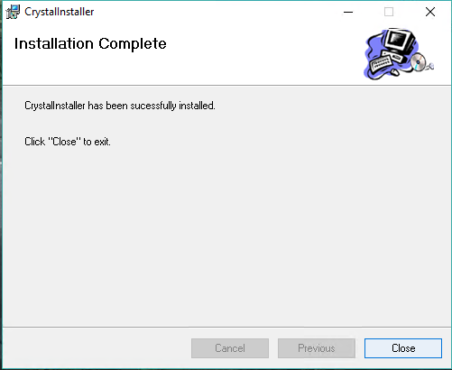Click the keyboard in the banner graphic
The width and height of the screenshot is (452, 370).
click(x=382, y=63)
